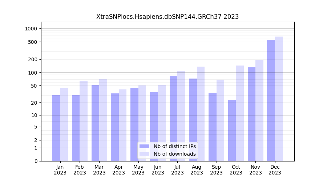Select the 'Nb of downloads' legend label
This screenshot has height=181, width=327.
[174, 154]
